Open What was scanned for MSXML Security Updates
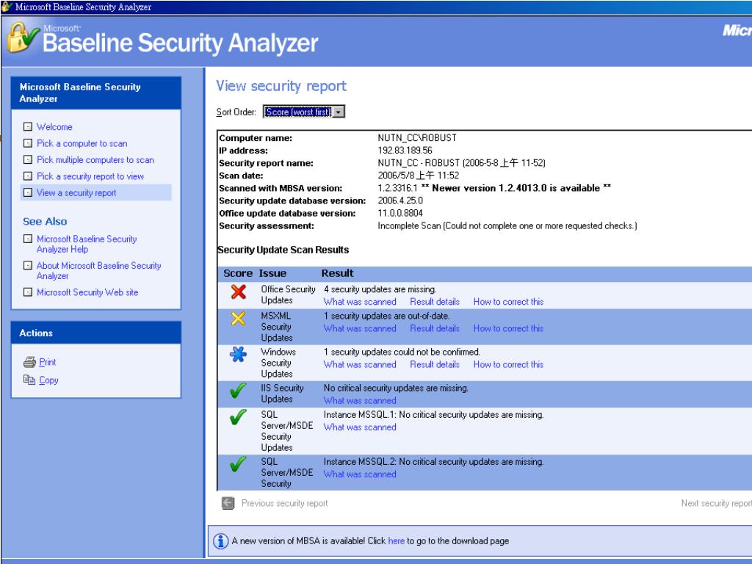The height and width of the screenshot is (564, 752). coord(360,328)
